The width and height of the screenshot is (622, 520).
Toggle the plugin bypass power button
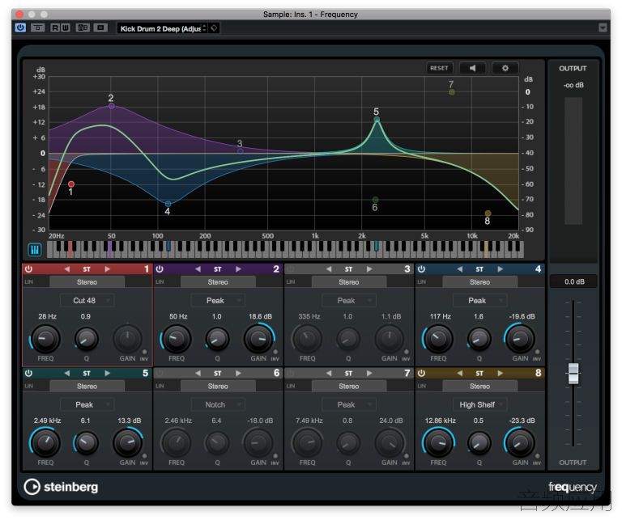pyautogui.click(x=20, y=27)
